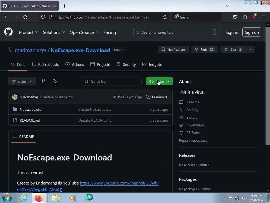Open the Star lists dropdown arrow

(250, 49)
